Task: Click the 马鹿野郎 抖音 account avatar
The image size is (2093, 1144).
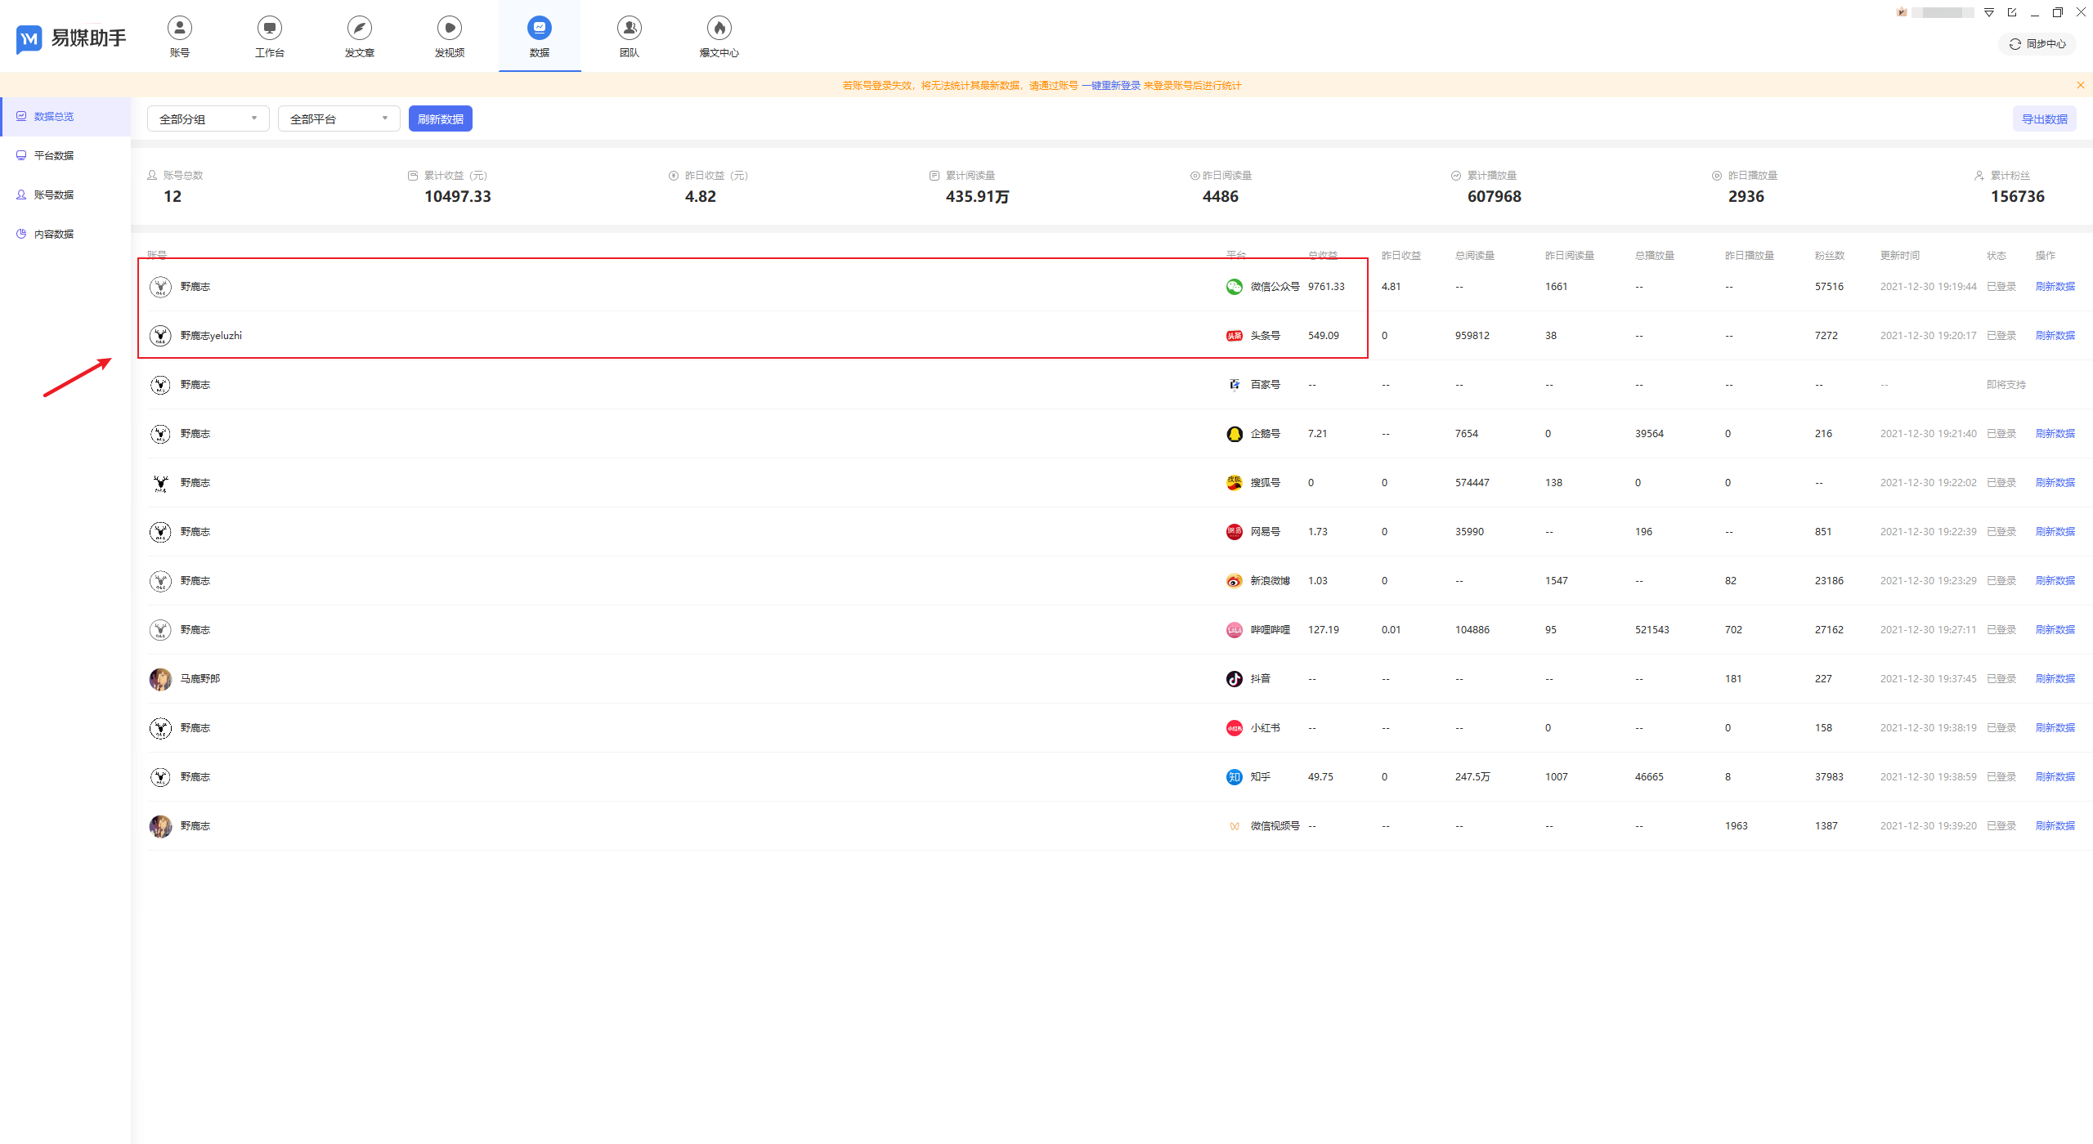Action: pos(160,679)
